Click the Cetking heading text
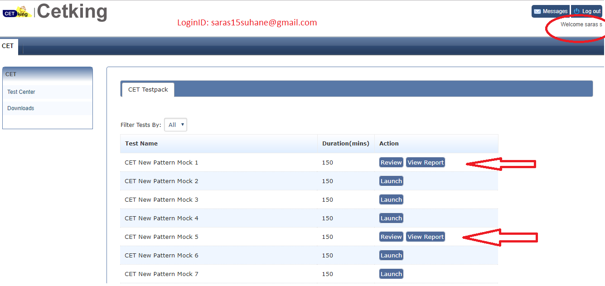605x286 pixels. [x=72, y=11]
